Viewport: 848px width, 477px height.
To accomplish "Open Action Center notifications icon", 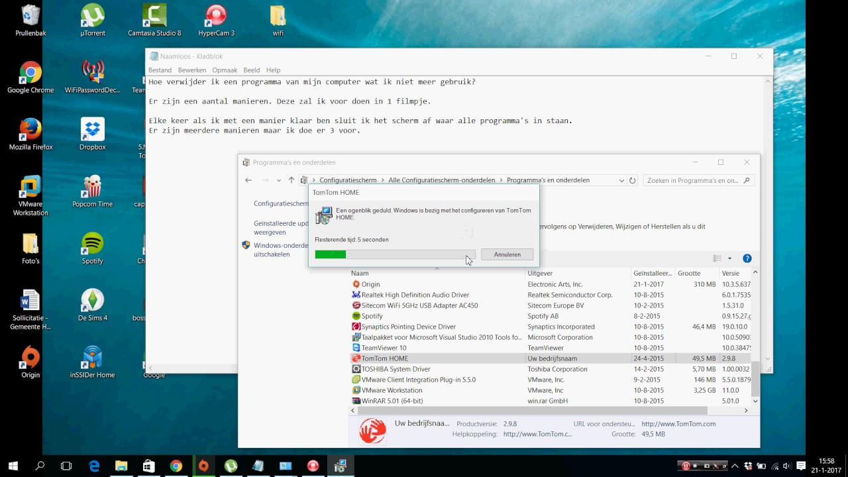I will tap(801, 466).
